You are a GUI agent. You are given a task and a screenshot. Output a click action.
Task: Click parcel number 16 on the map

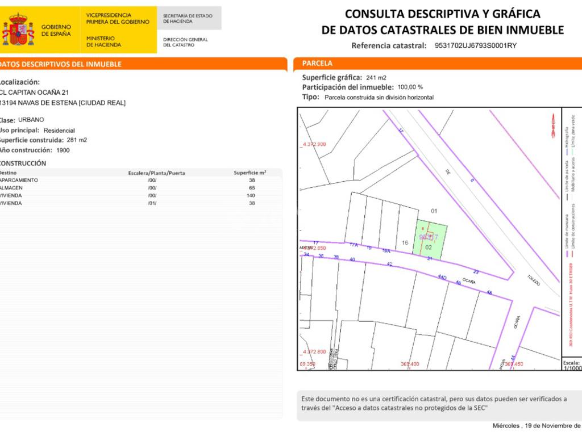pos(405,243)
